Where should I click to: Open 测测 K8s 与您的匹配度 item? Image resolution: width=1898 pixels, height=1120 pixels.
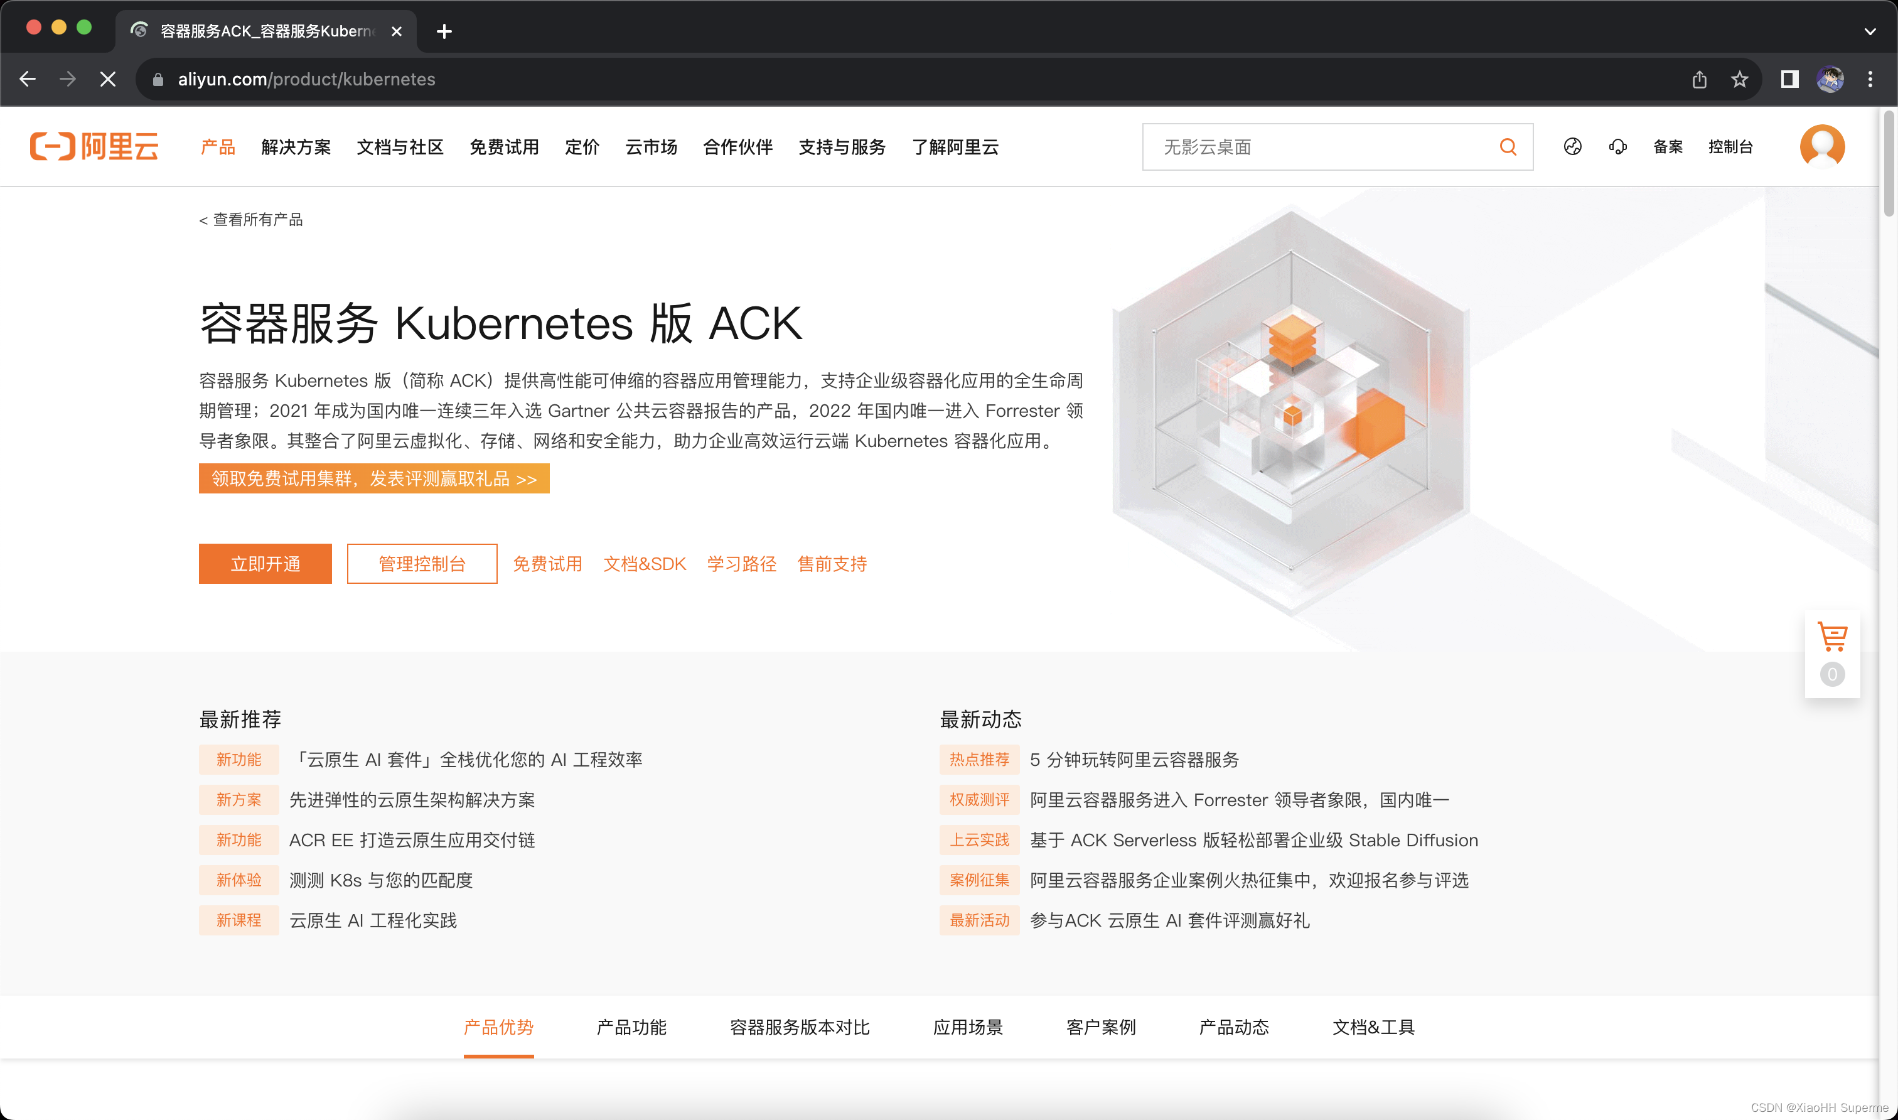pos(381,880)
